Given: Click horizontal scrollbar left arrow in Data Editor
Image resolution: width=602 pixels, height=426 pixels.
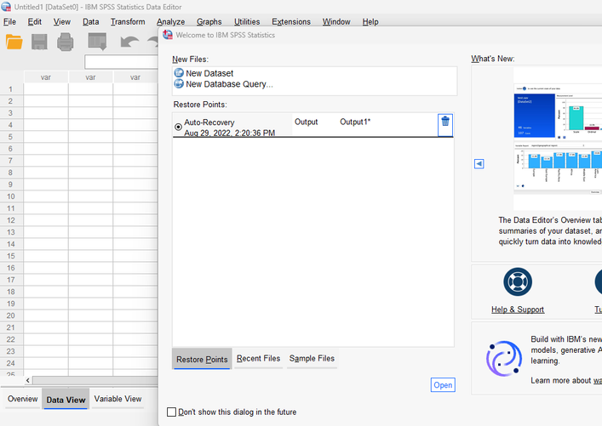Looking at the screenshot, I should pyautogui.click(x=27, y=380).
